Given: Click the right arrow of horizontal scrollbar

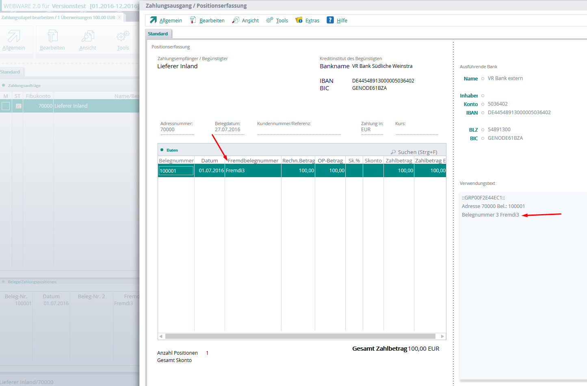Looking at the screenshot, I should tap(442, 336).
